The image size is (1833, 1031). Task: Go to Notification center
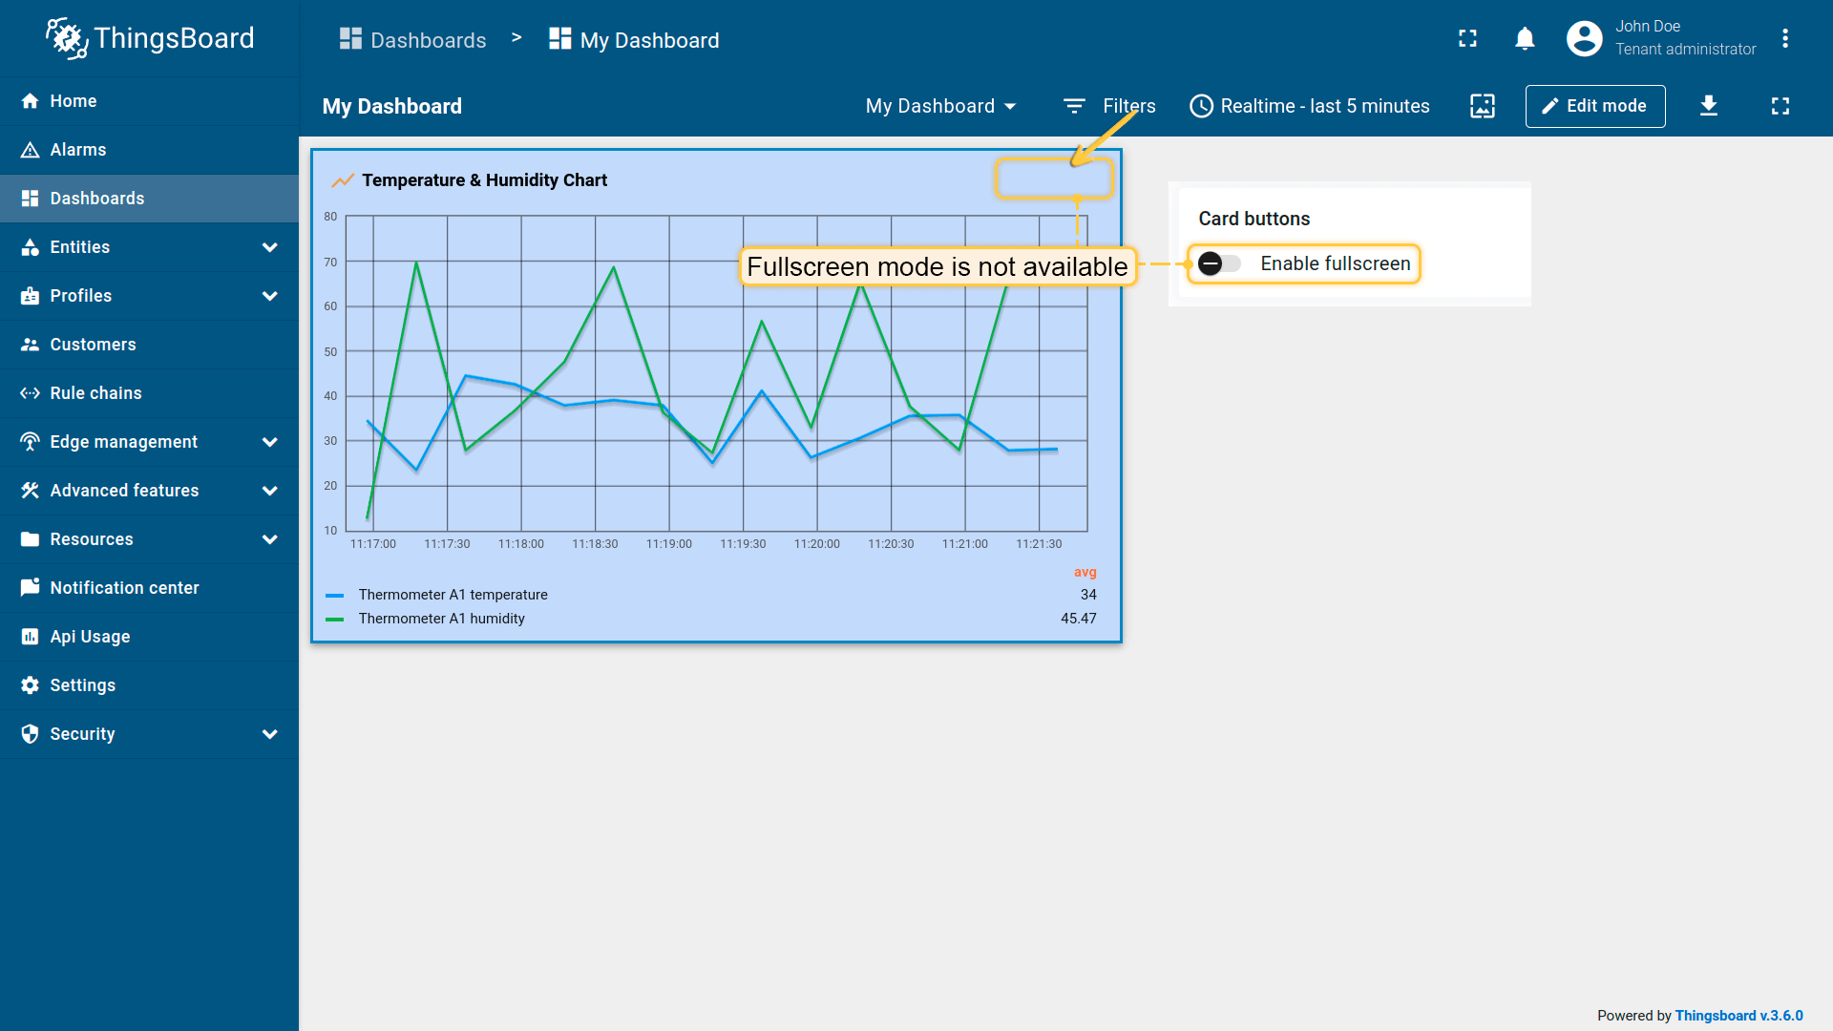coord(124,588)
